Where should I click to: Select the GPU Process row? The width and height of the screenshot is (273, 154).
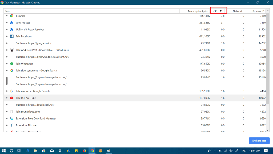point(135,23)
